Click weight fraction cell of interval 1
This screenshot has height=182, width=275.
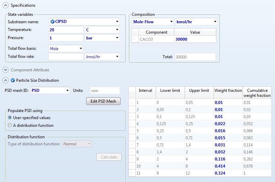[228, 102]
